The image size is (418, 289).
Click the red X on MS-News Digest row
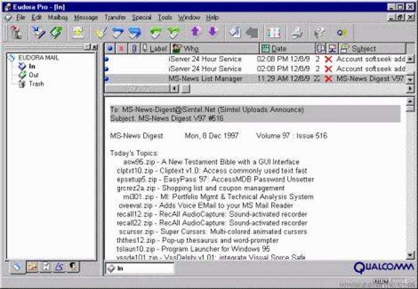pos(328,79)
